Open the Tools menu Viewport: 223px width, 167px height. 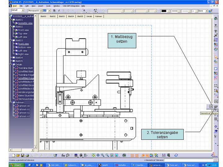point(48,6)
